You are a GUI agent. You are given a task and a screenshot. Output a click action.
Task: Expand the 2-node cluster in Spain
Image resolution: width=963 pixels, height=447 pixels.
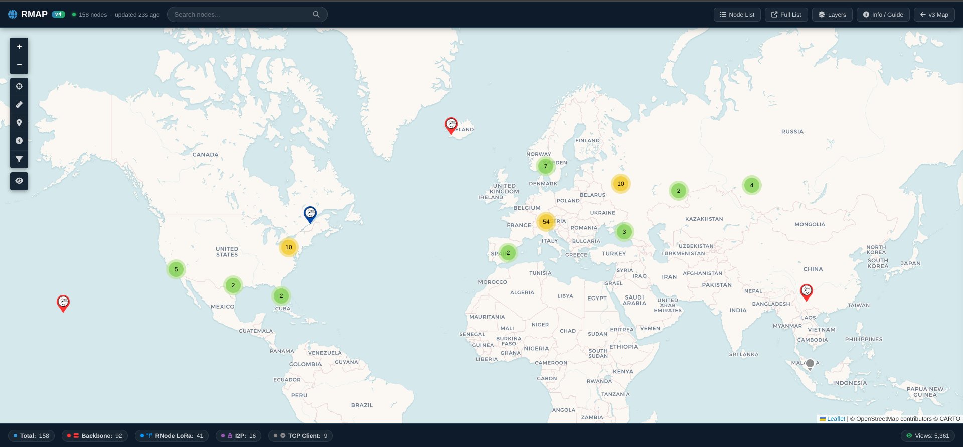pyautogui.click(x=508, y=253)
